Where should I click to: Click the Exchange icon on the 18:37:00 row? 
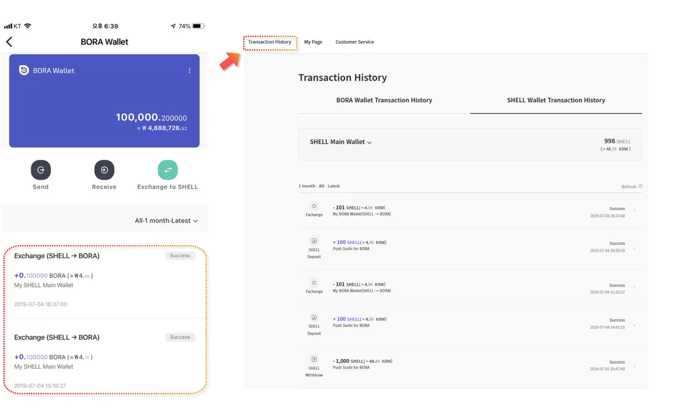314,206
